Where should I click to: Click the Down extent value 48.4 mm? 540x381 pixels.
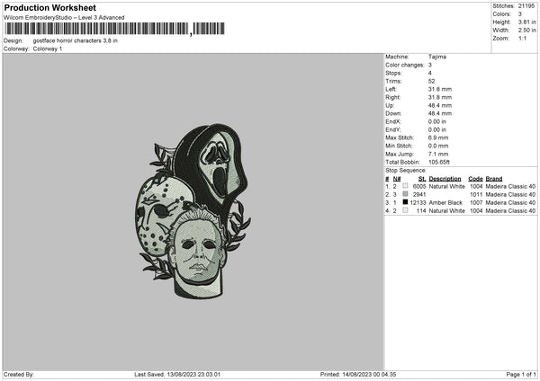point(440,113)
